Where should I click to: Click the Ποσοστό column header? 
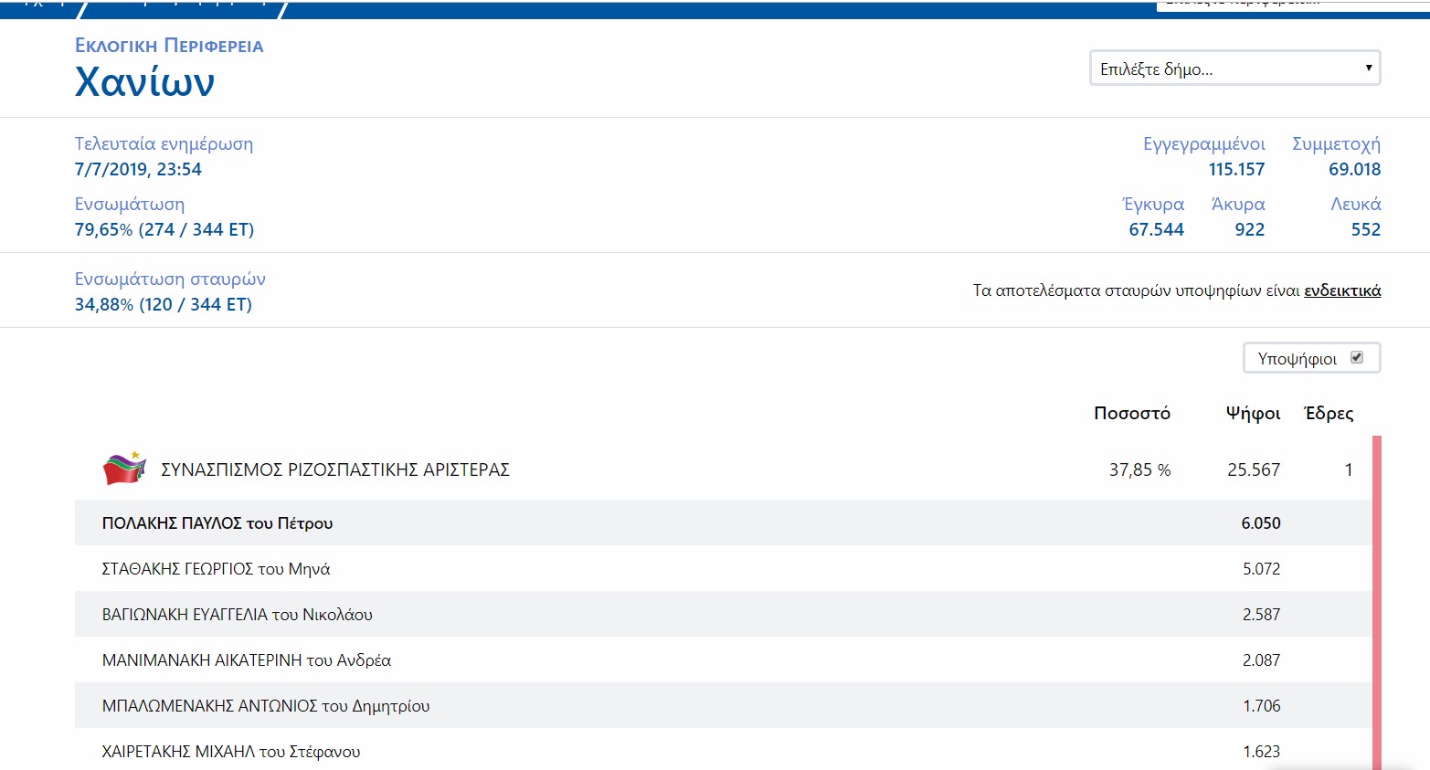coord(1131,413)
